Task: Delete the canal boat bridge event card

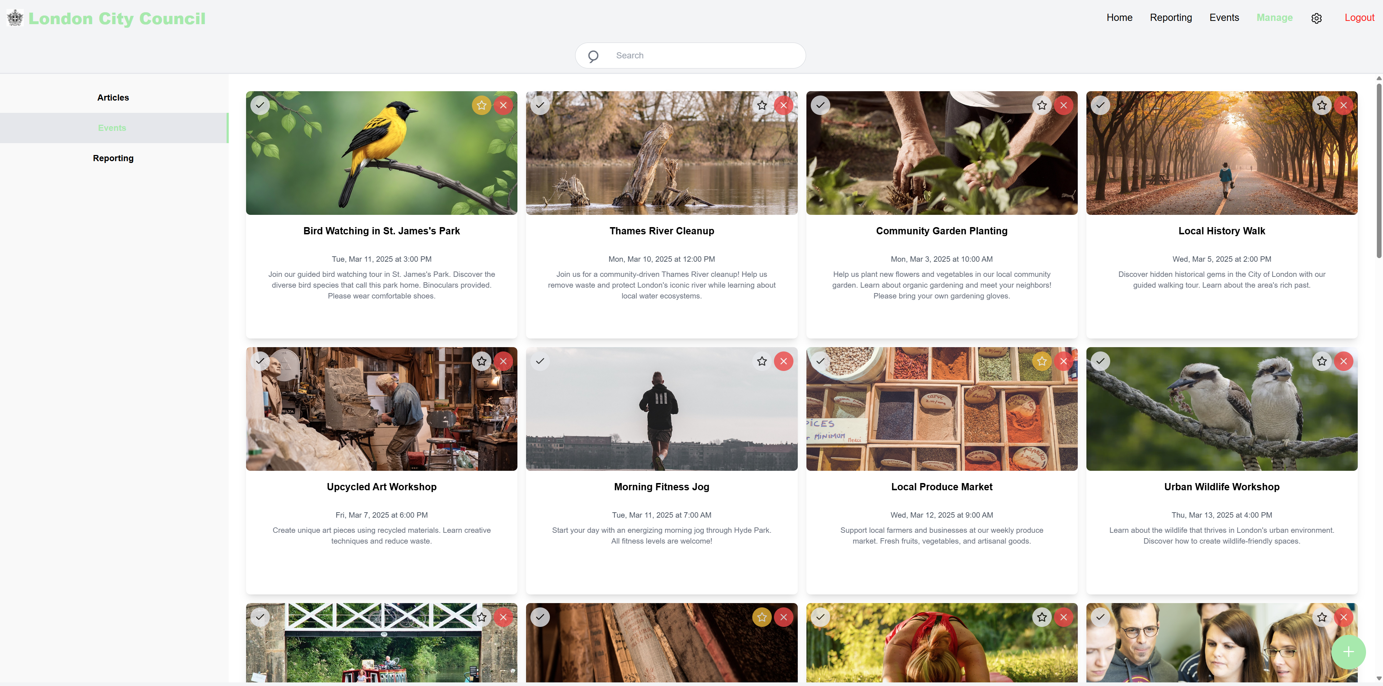Action: tap(503, 617)
